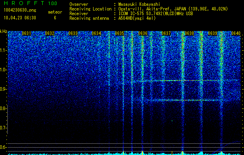The image size is (244, 155).
Task: Click the date stamp 10.04.23 06:30
Action: tap(20, 18)
